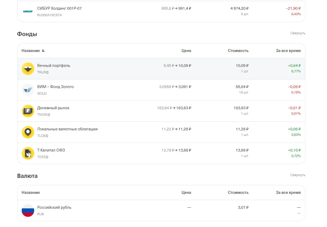The width and height of the screenshot is (327, 227).
Task: Click За все время header in Валюта
Action: [x=288, y=193]
